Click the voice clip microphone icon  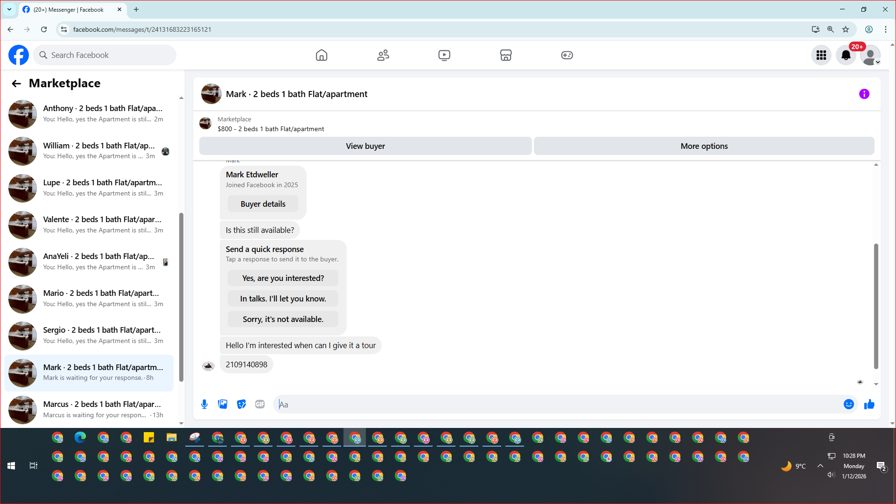(x=204, y=404)
